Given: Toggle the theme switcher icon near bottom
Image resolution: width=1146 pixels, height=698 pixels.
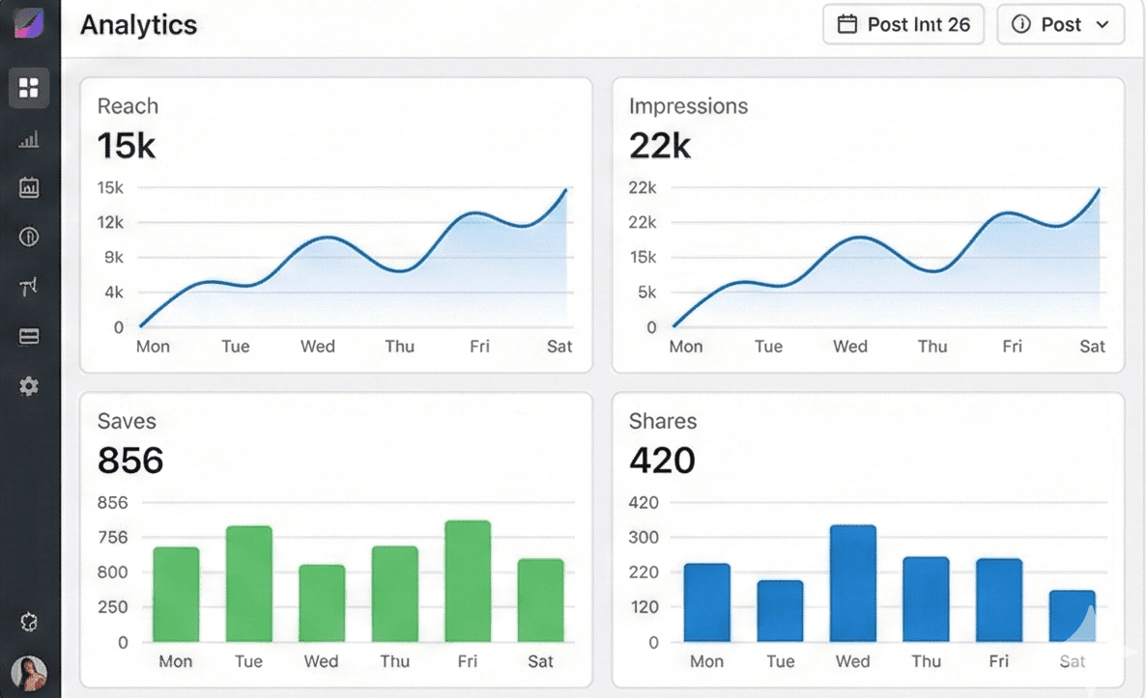Looking at the screenshot, I should (29, 622).
